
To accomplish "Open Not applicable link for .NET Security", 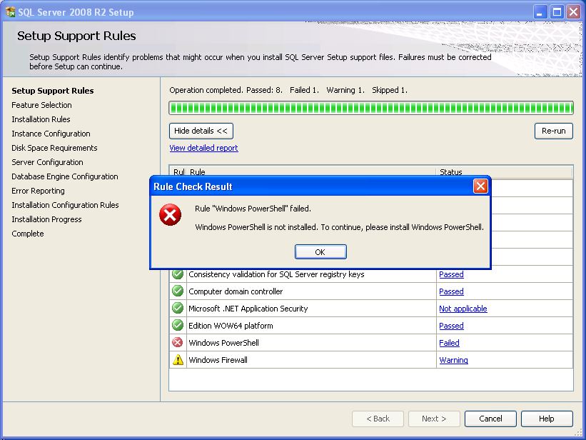I will (x=463, y=309).
